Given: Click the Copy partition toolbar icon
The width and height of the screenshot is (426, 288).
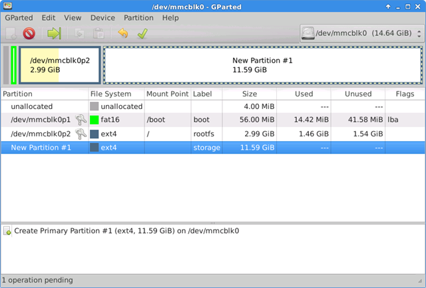Looking at the screenshot, I should [79, 34].
